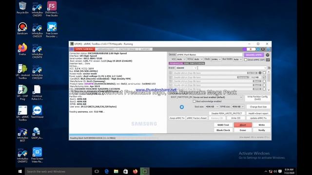Open InfinityBox CM2SPD desktop shortcut
The width and height of the screenshot is (312, 175).
[x=37, y=9]
